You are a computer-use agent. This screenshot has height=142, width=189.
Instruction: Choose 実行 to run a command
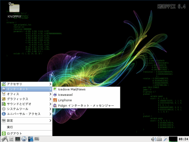pos(26,127)
